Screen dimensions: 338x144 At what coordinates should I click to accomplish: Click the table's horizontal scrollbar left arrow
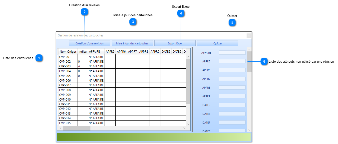pyautogui.click(x=60, y=128)
